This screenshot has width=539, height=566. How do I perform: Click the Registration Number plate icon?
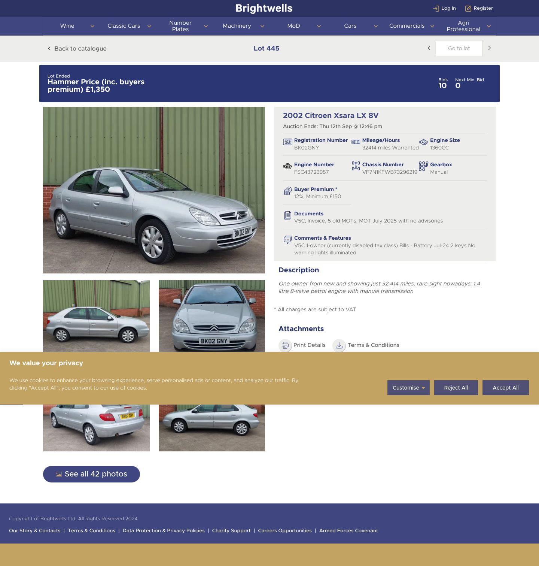[x=287, y=142]
